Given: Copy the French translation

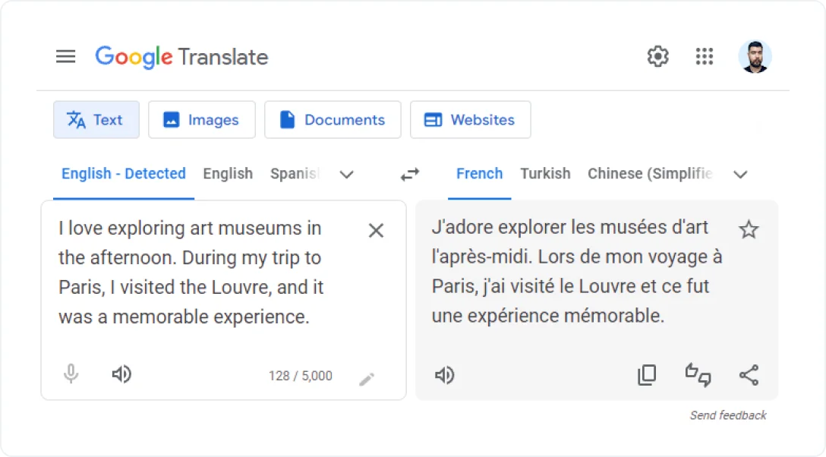Looking at the screenshot, I should 647,374.
